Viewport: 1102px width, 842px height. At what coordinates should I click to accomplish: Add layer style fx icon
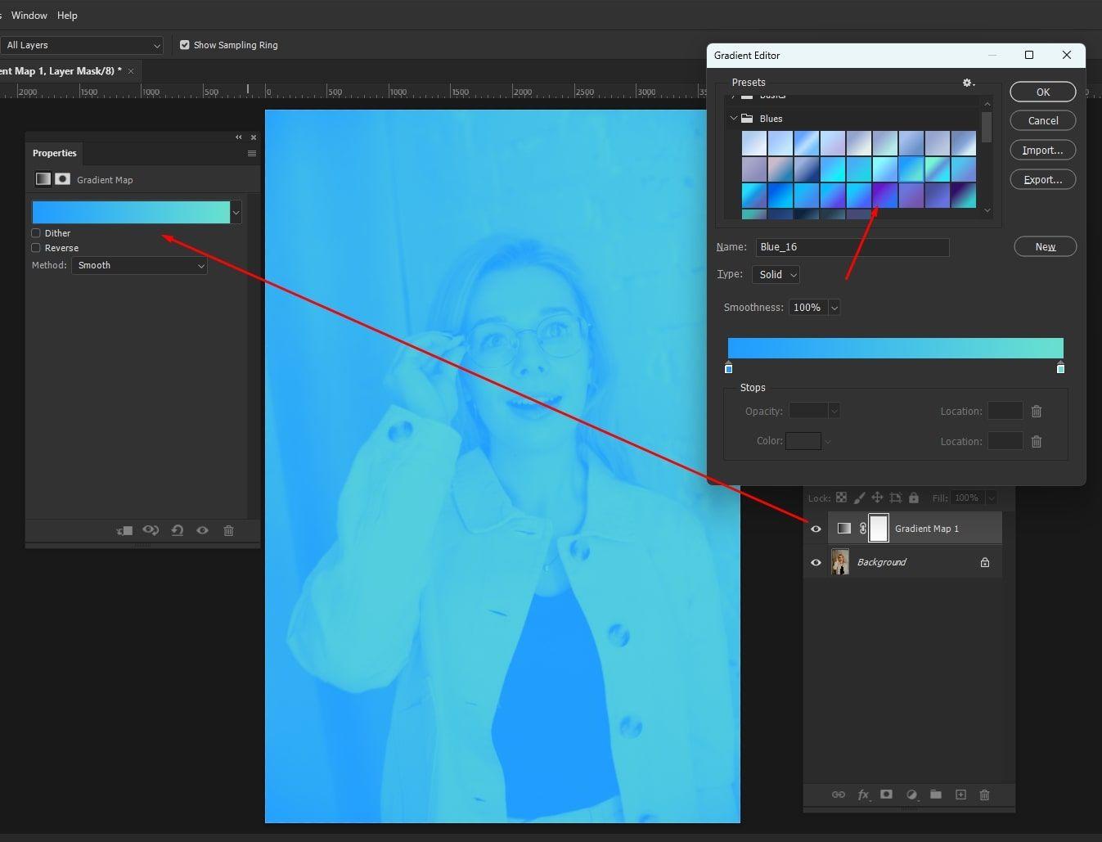coord(863,795)
